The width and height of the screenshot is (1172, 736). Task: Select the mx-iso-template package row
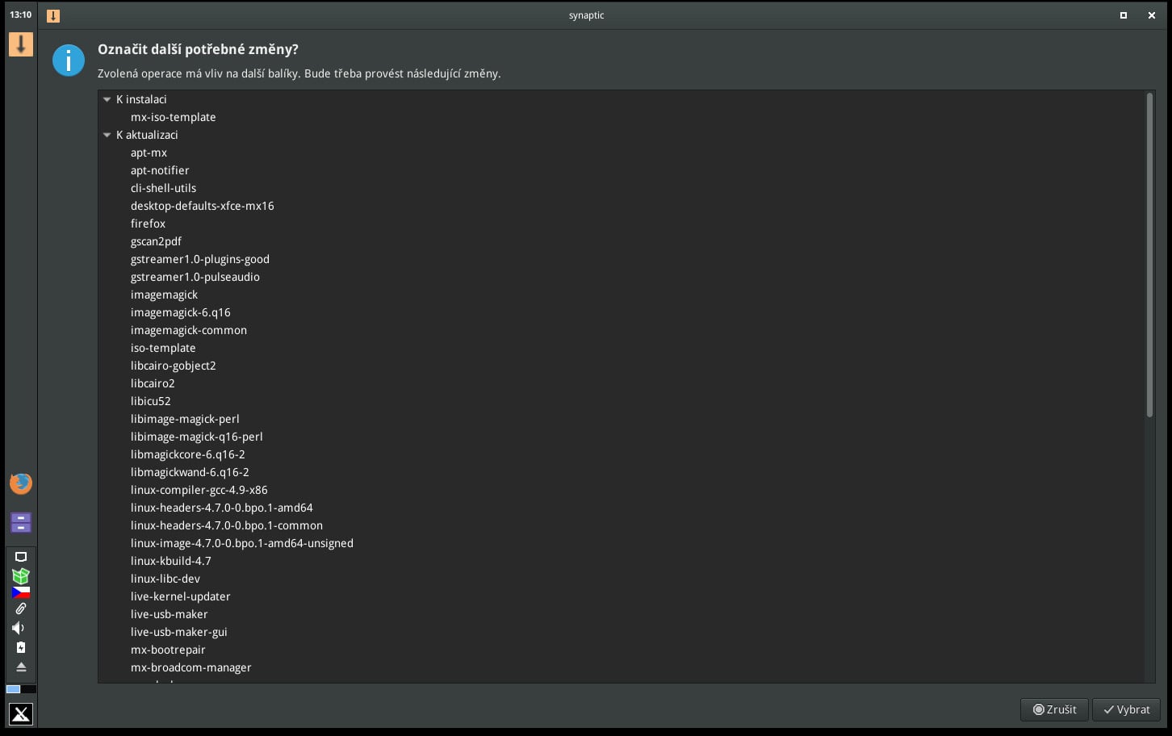tap(621, 117)
